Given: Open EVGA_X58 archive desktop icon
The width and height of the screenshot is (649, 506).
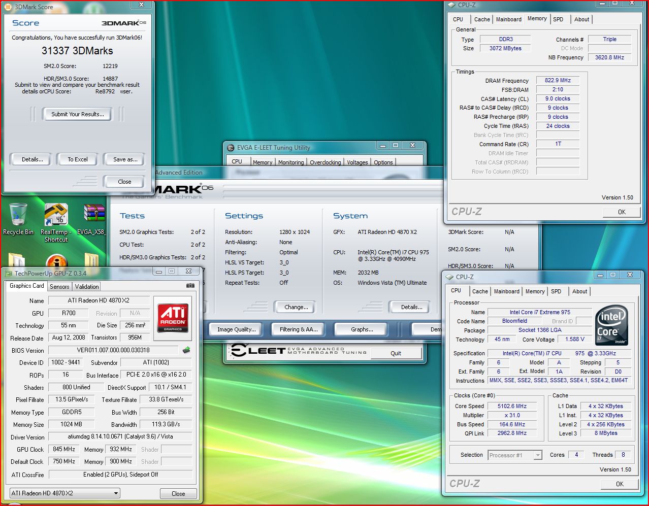Looking at the screenshot, I should [x=91, y=219].
